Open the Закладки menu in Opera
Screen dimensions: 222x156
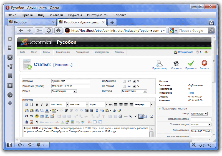click(x=56, y=15)
